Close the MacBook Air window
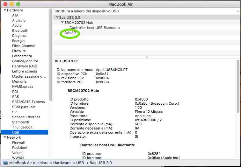Image resolution: width=241 pixels, height=167 pixels. click(x=5, y=4)
